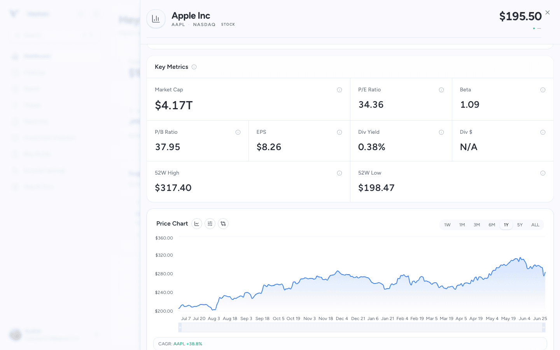Viewport: 560px width, 350px height.
Task: Click the N/A Div $ value
Action: point(469,147)
